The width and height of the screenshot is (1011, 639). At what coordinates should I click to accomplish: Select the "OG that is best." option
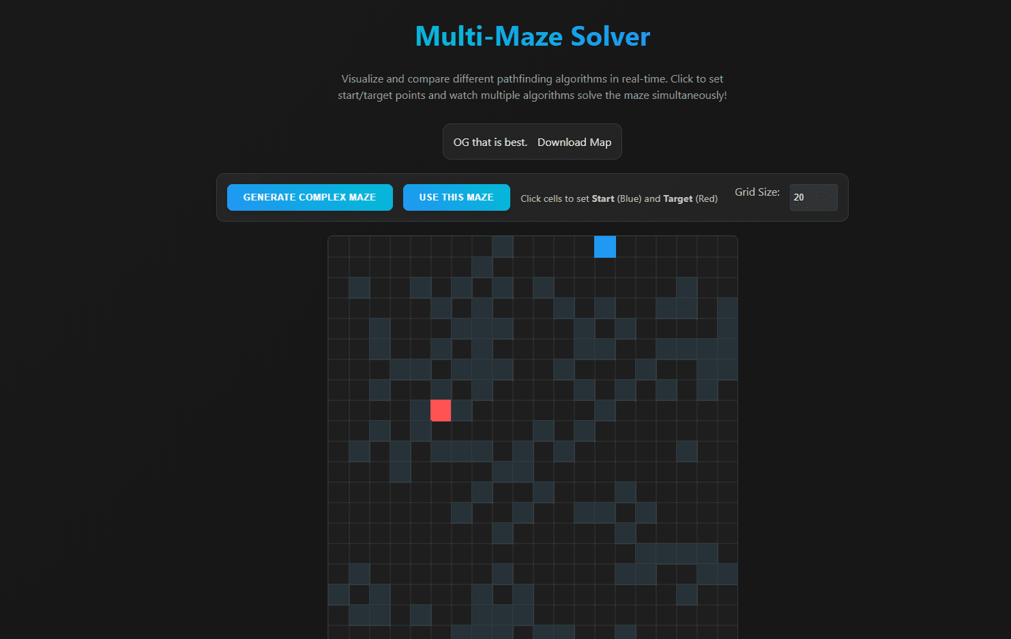[490, 142]
